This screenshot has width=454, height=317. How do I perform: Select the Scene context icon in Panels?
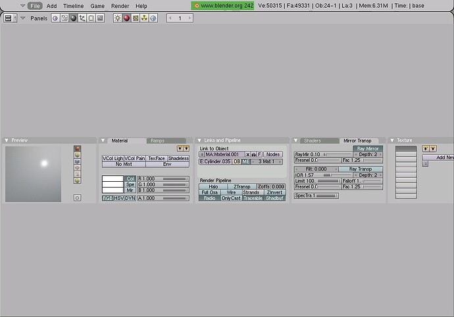pos(100,18)
